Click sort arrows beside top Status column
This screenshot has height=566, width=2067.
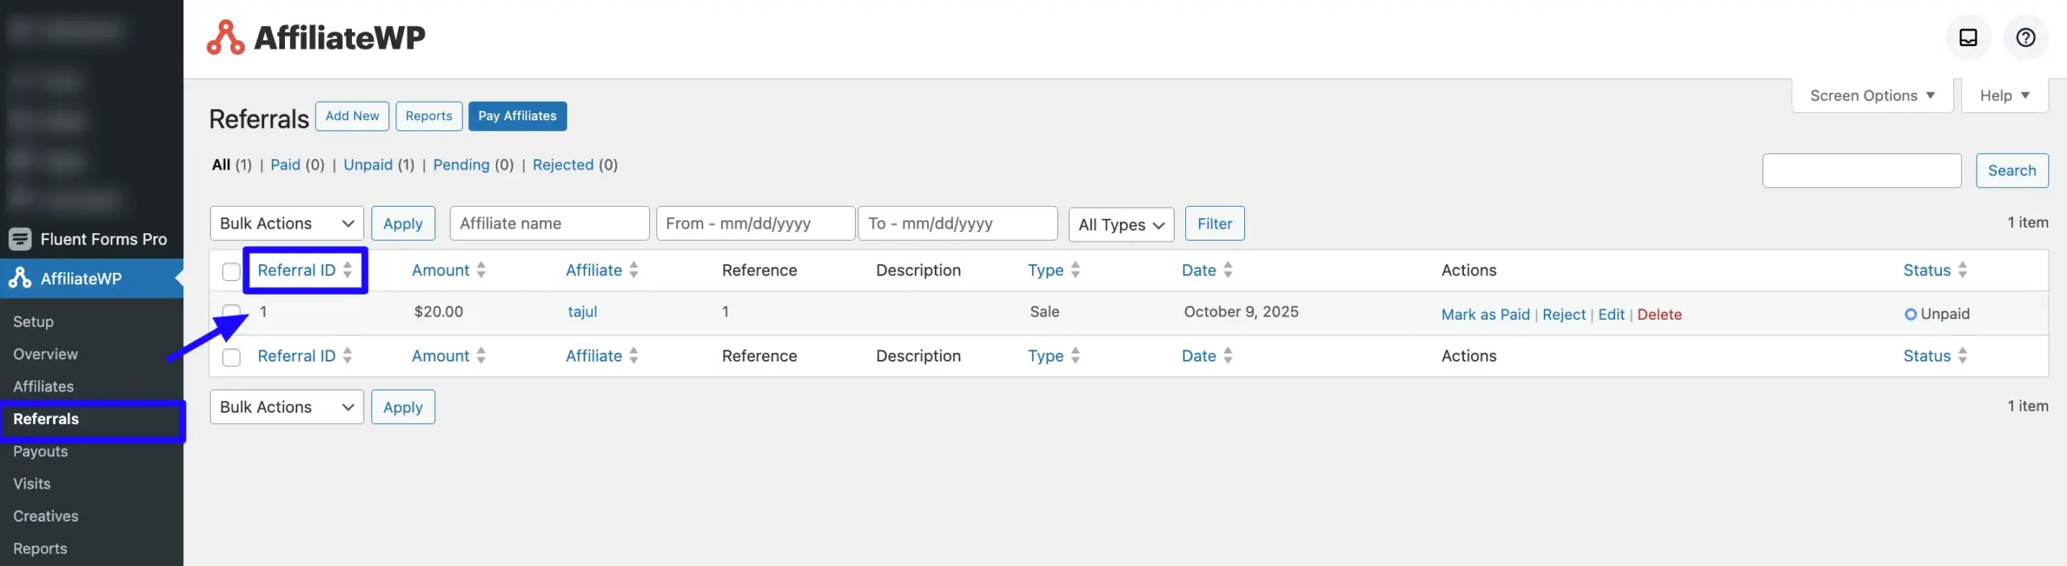tap(1963, 270)
